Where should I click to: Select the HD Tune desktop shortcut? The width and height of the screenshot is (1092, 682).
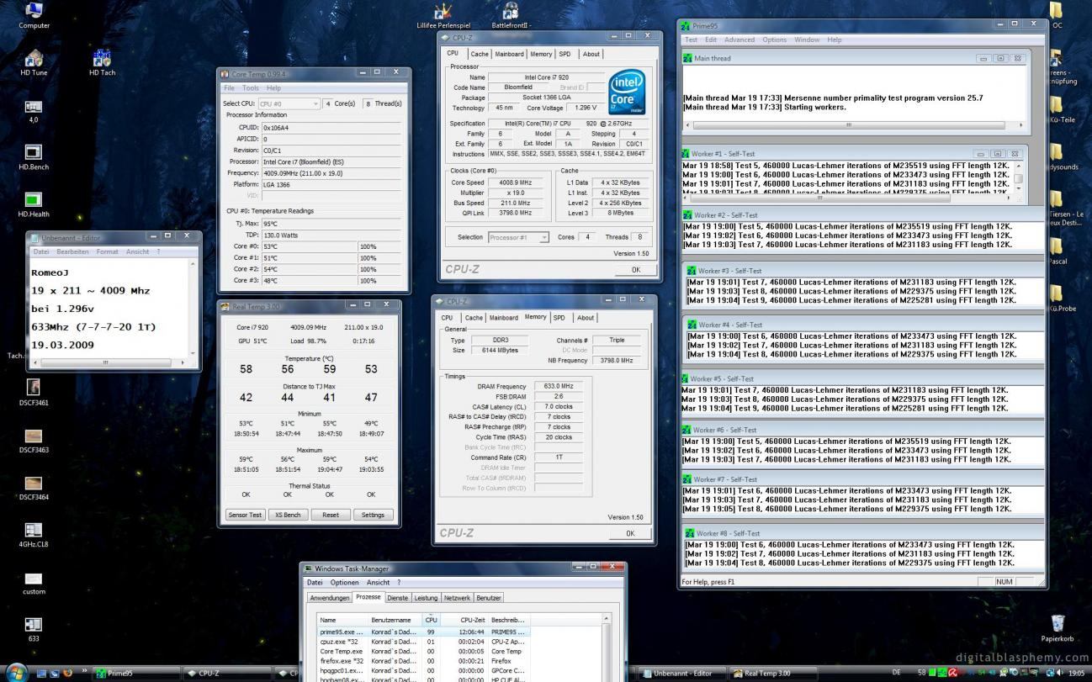point(34,63)
